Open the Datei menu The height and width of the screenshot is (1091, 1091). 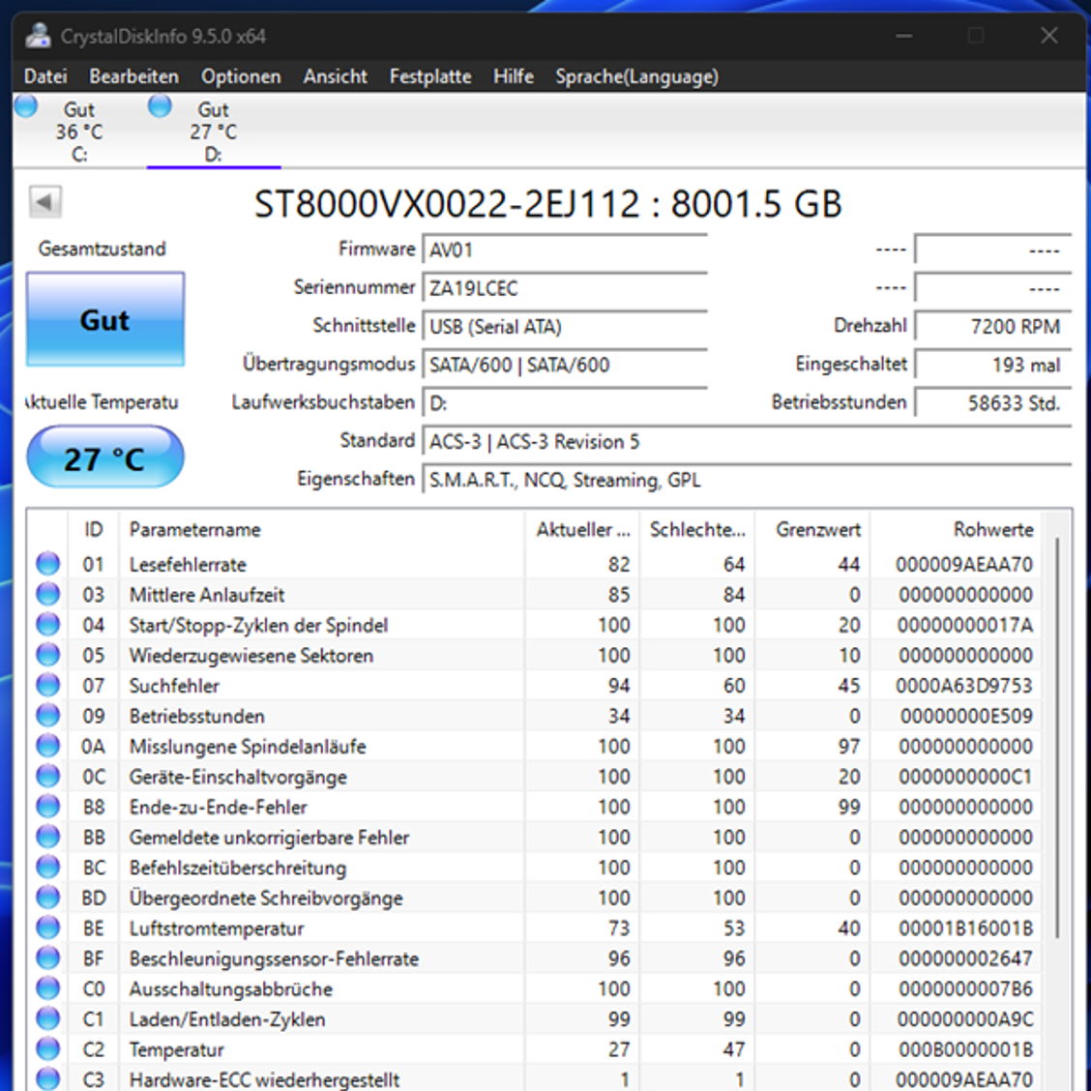[x=45, y=76]
